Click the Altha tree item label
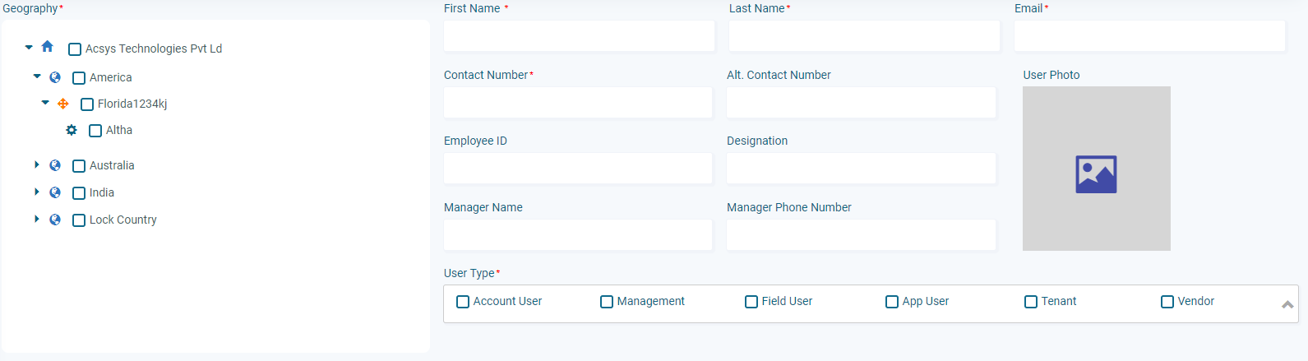 point(119,130)
